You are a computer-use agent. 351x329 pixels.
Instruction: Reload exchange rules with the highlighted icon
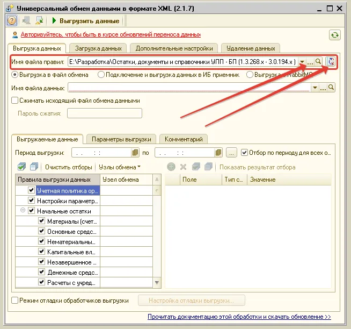tap(331, 62)
